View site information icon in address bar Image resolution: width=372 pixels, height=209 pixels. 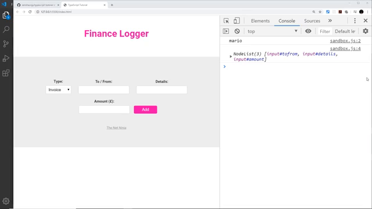(x=37, y=12)
